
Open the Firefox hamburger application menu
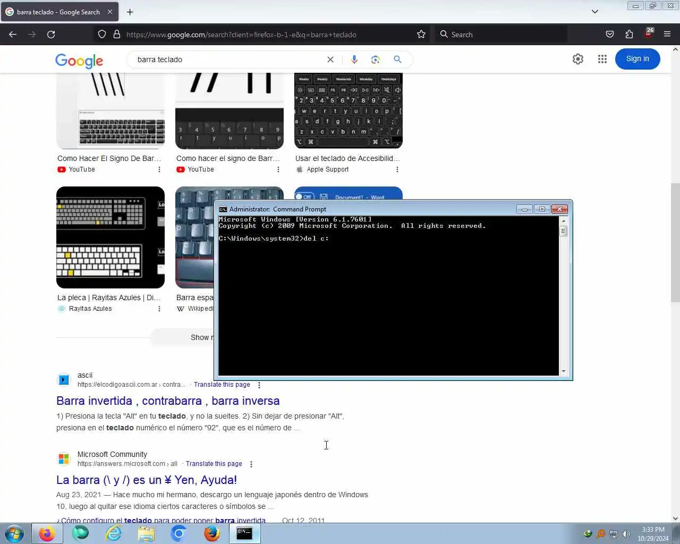coord(667,35)
